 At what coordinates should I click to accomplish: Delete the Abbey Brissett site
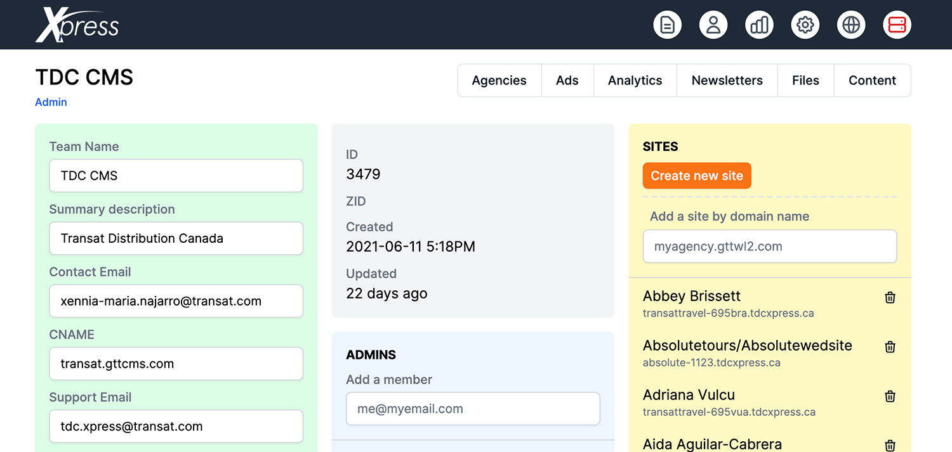click(x=890, y=297)
